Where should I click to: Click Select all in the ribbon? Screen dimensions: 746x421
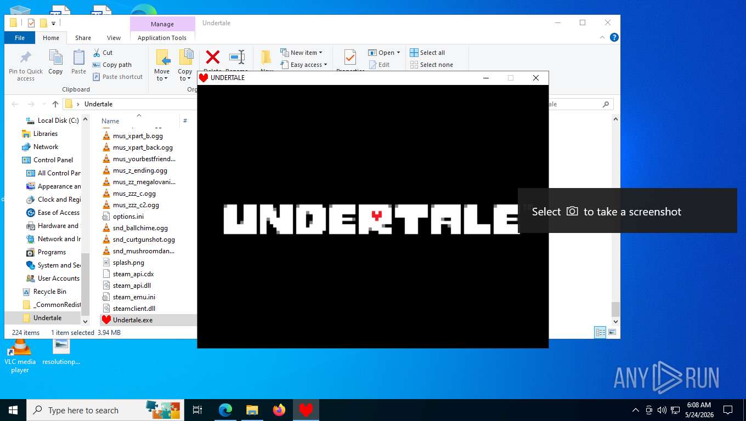click(427, 53)
